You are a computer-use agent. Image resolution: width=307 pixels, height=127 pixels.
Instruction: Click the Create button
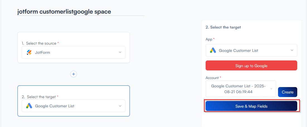(x=287, y=92)
